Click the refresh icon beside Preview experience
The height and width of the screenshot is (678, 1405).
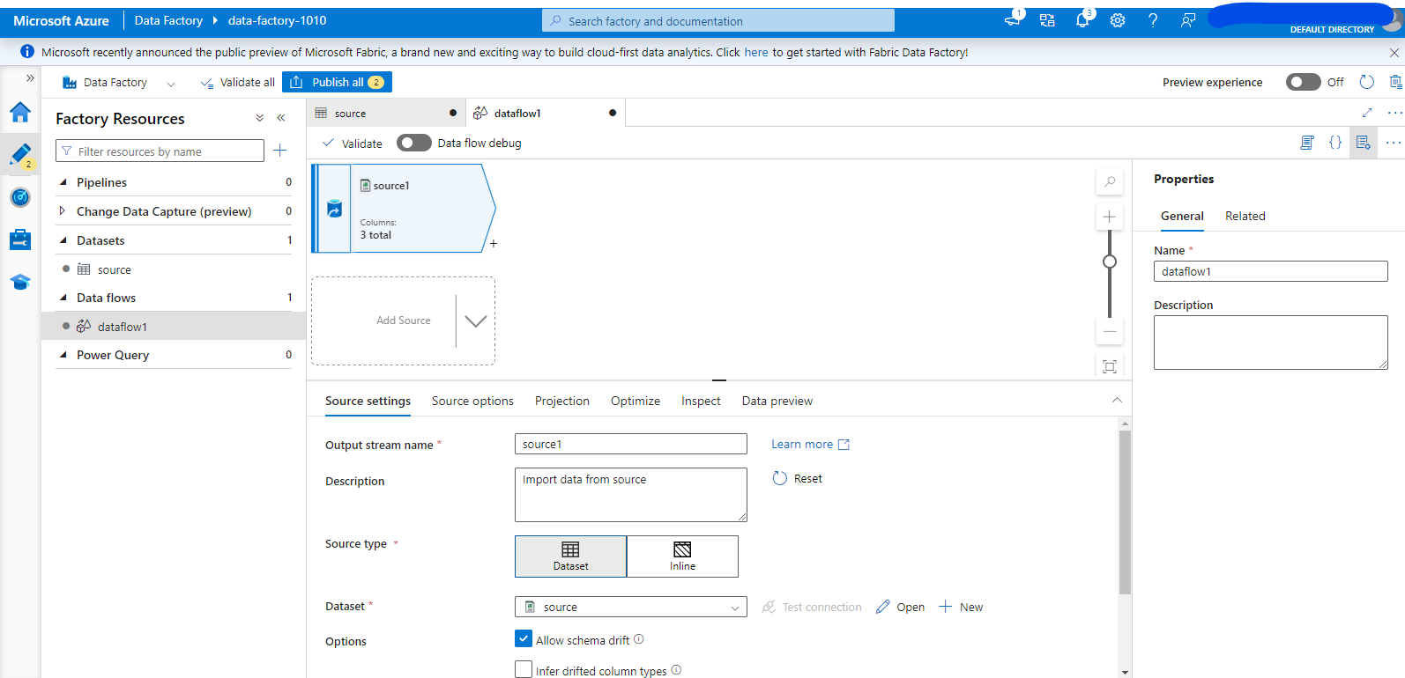click(1367, 82)
